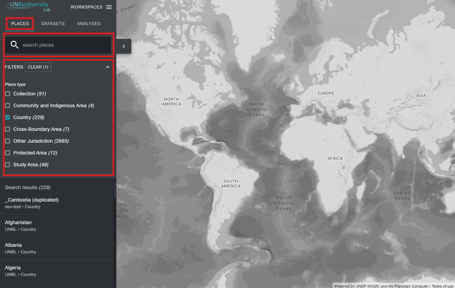Viewport: 455px width, 288px height.
Task: Enable the Collection place type checkbox
Action: pos(8,94)
